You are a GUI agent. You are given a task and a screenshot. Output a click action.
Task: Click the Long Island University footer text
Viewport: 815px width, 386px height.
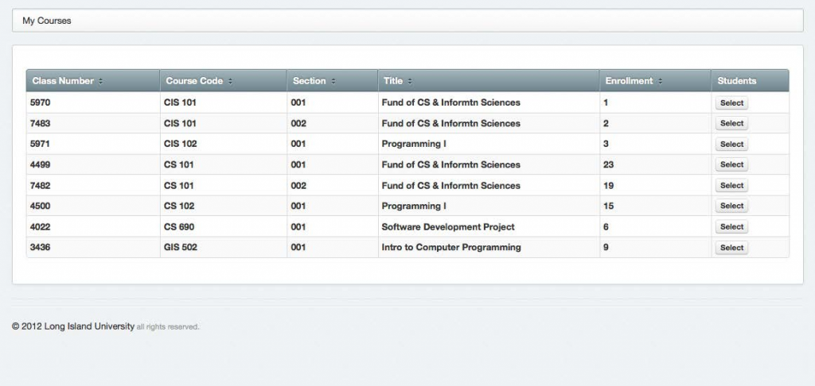click(78, 326)
